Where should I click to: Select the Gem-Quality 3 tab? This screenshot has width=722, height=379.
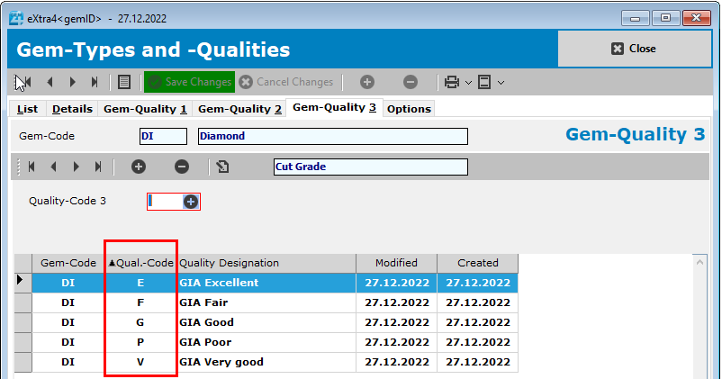[334, 107]
